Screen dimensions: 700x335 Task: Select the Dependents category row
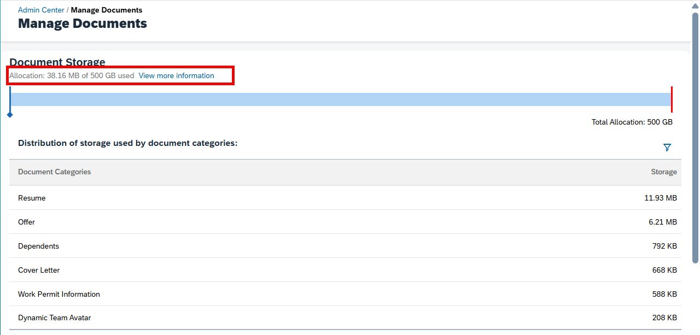point(345,246)
